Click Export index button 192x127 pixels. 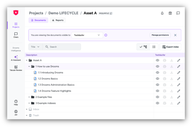click(x=170, y=47)
